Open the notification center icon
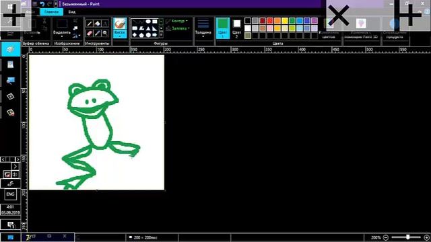This screenshot has height=242, width=431. tap(11, 225)
